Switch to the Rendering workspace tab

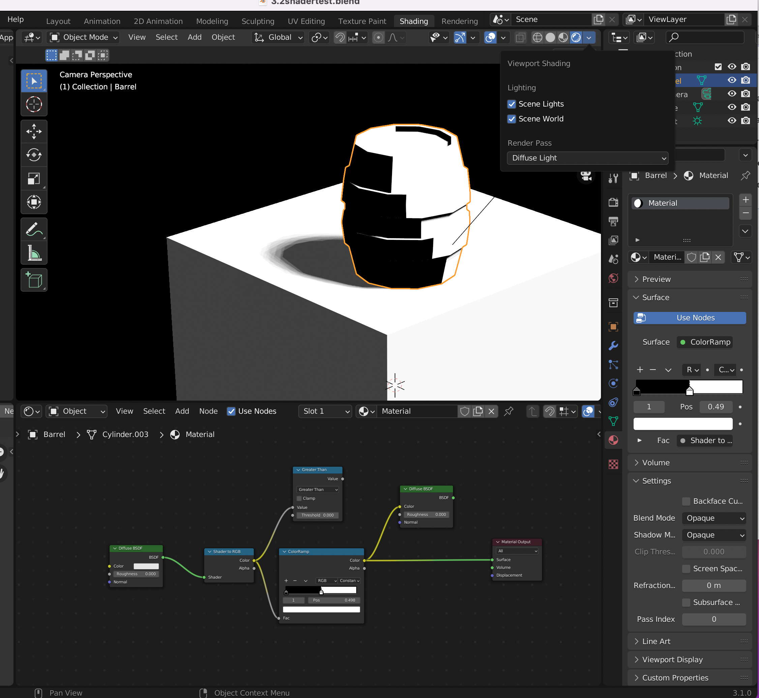click(460, 21)
